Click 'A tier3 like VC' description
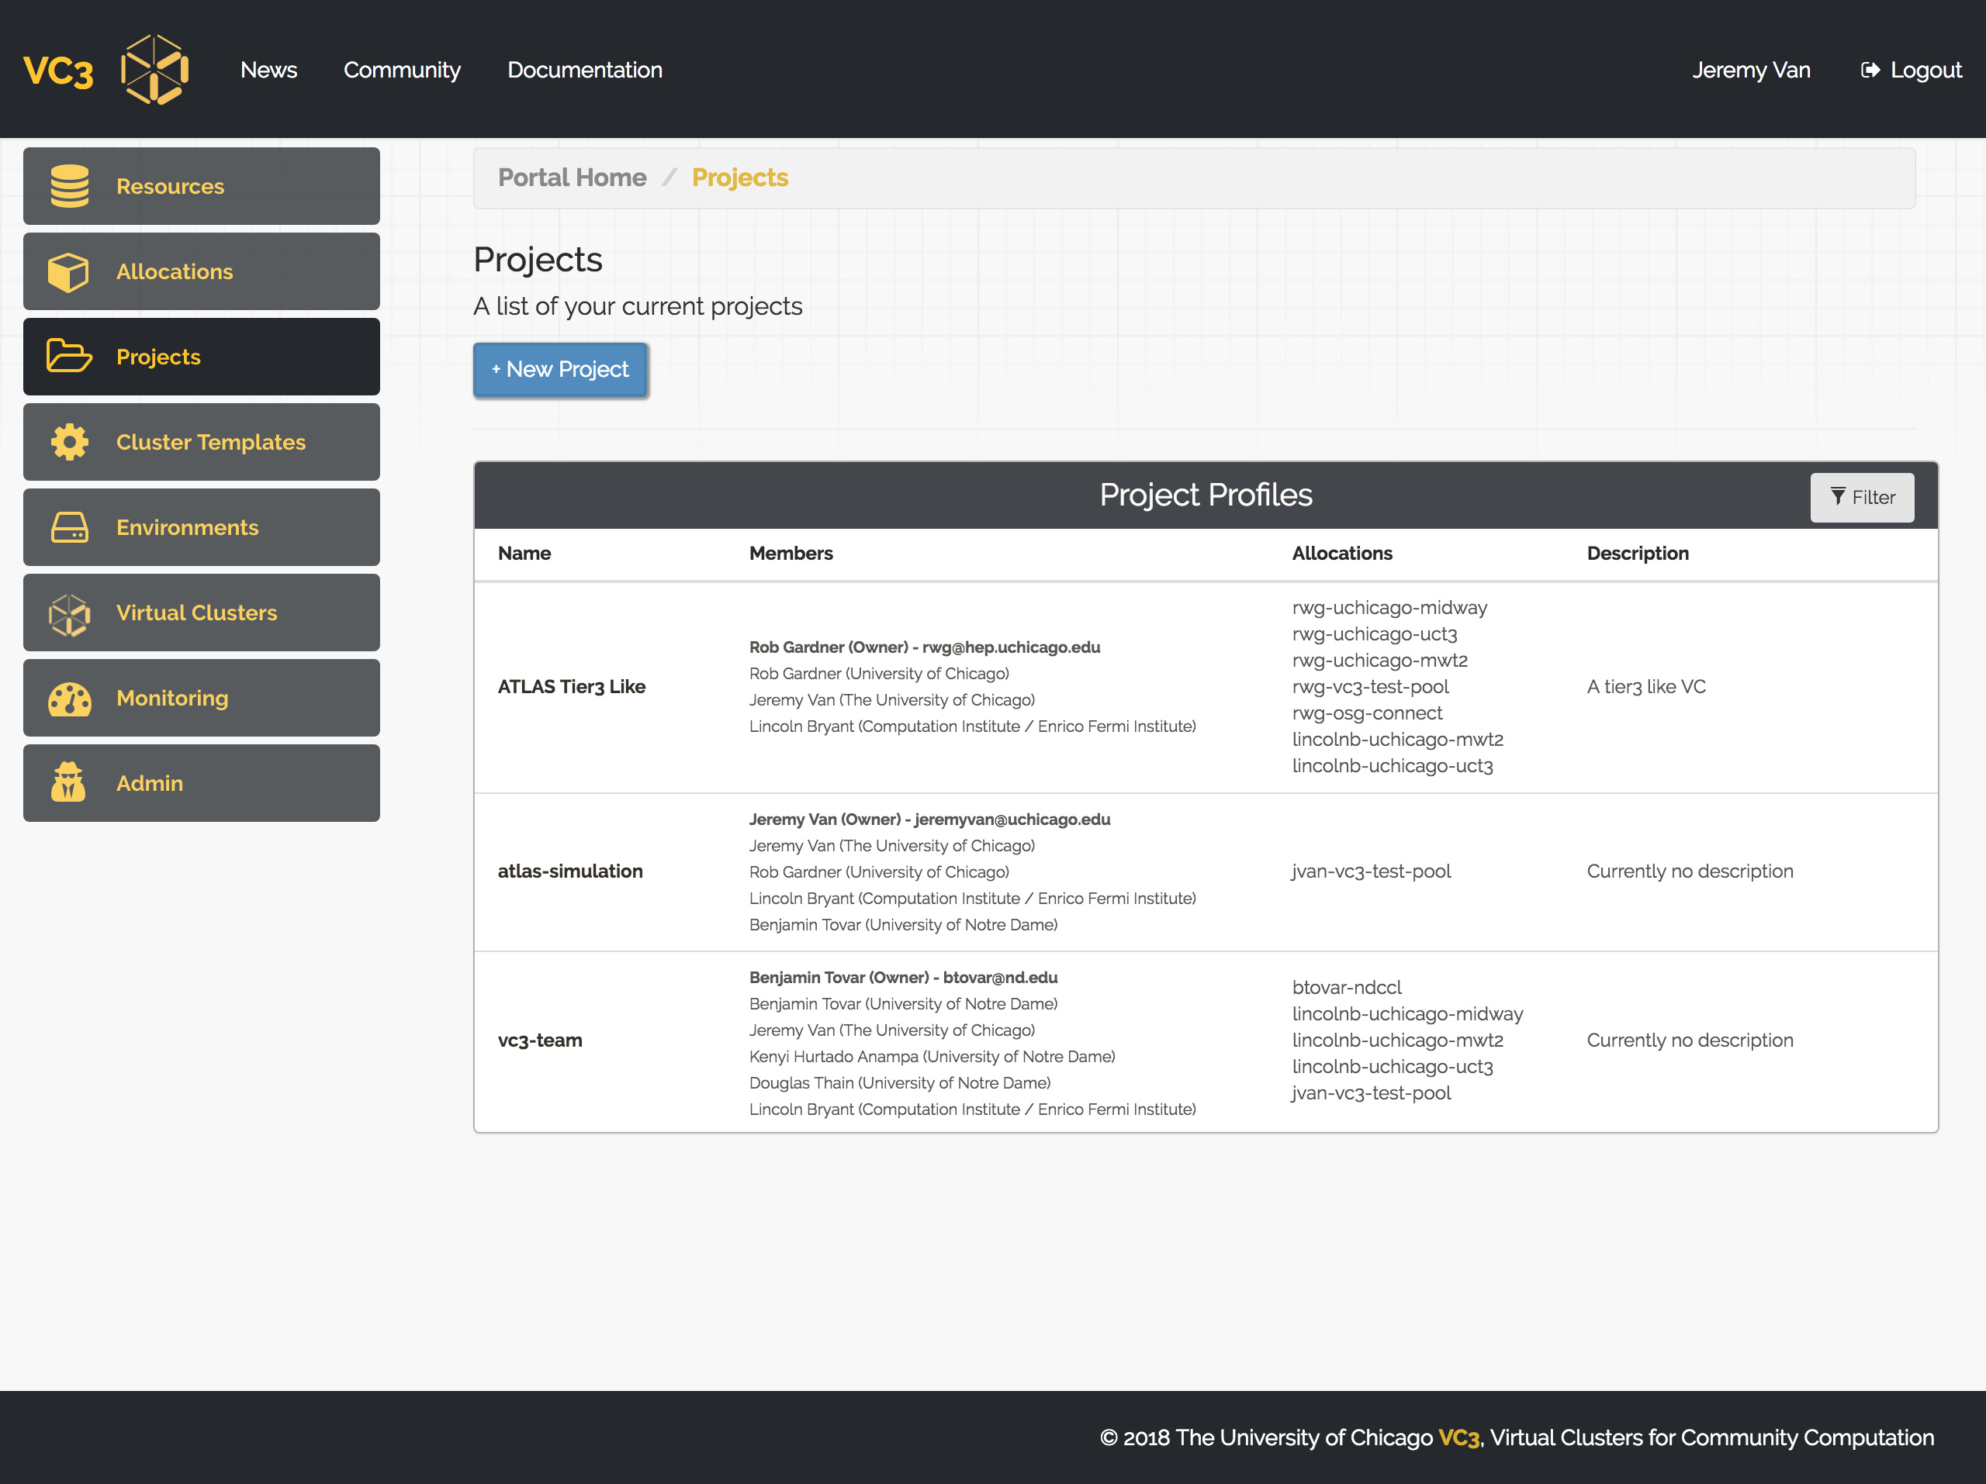The width and height of the screenshot is (1986, 1484). click(x=1645, y=686)
